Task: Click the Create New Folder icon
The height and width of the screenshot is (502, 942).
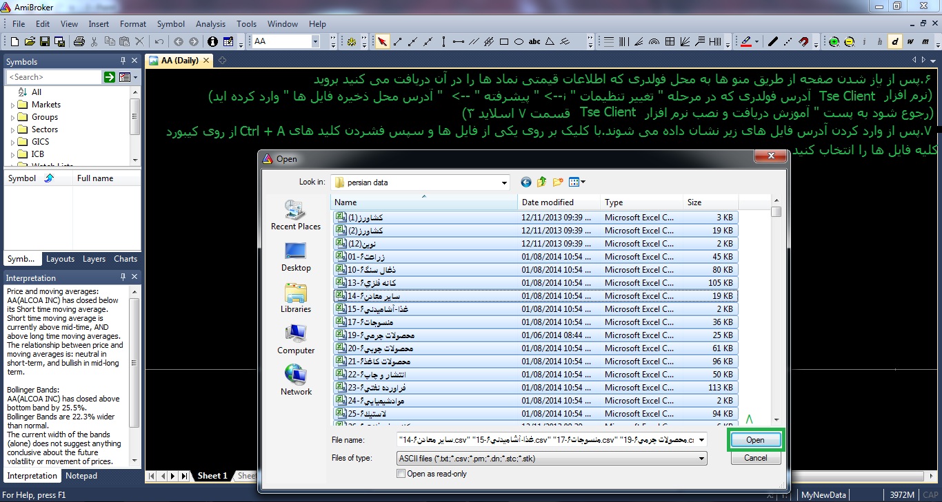Action: click(557, 182)
